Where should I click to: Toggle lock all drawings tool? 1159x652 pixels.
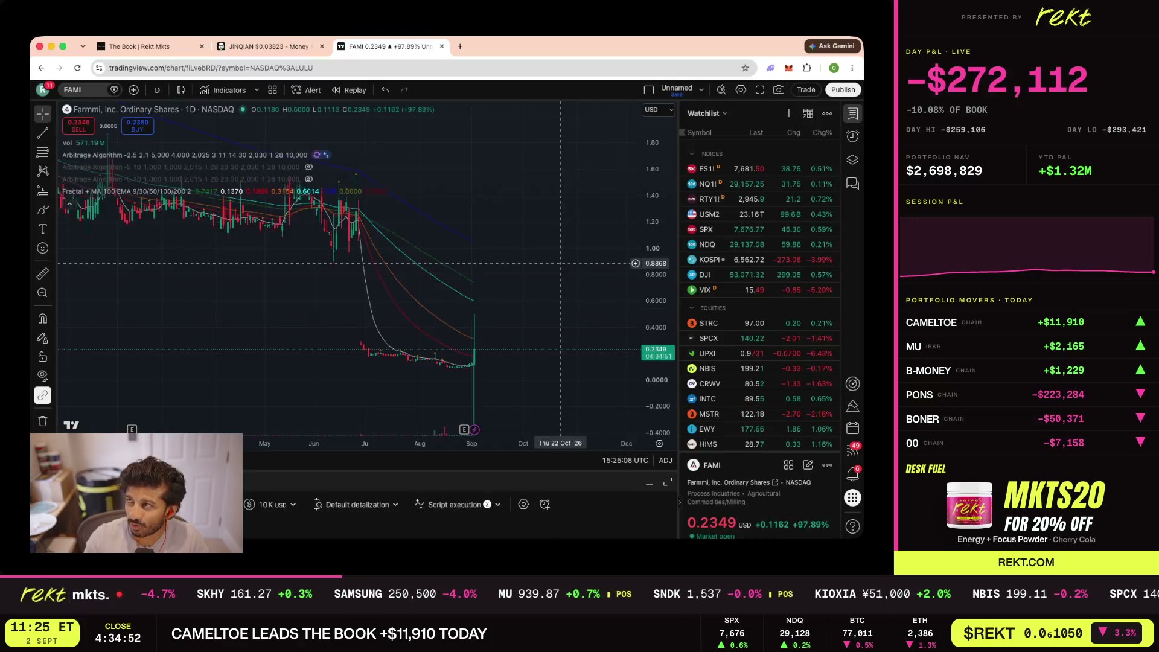coord(43,357)
